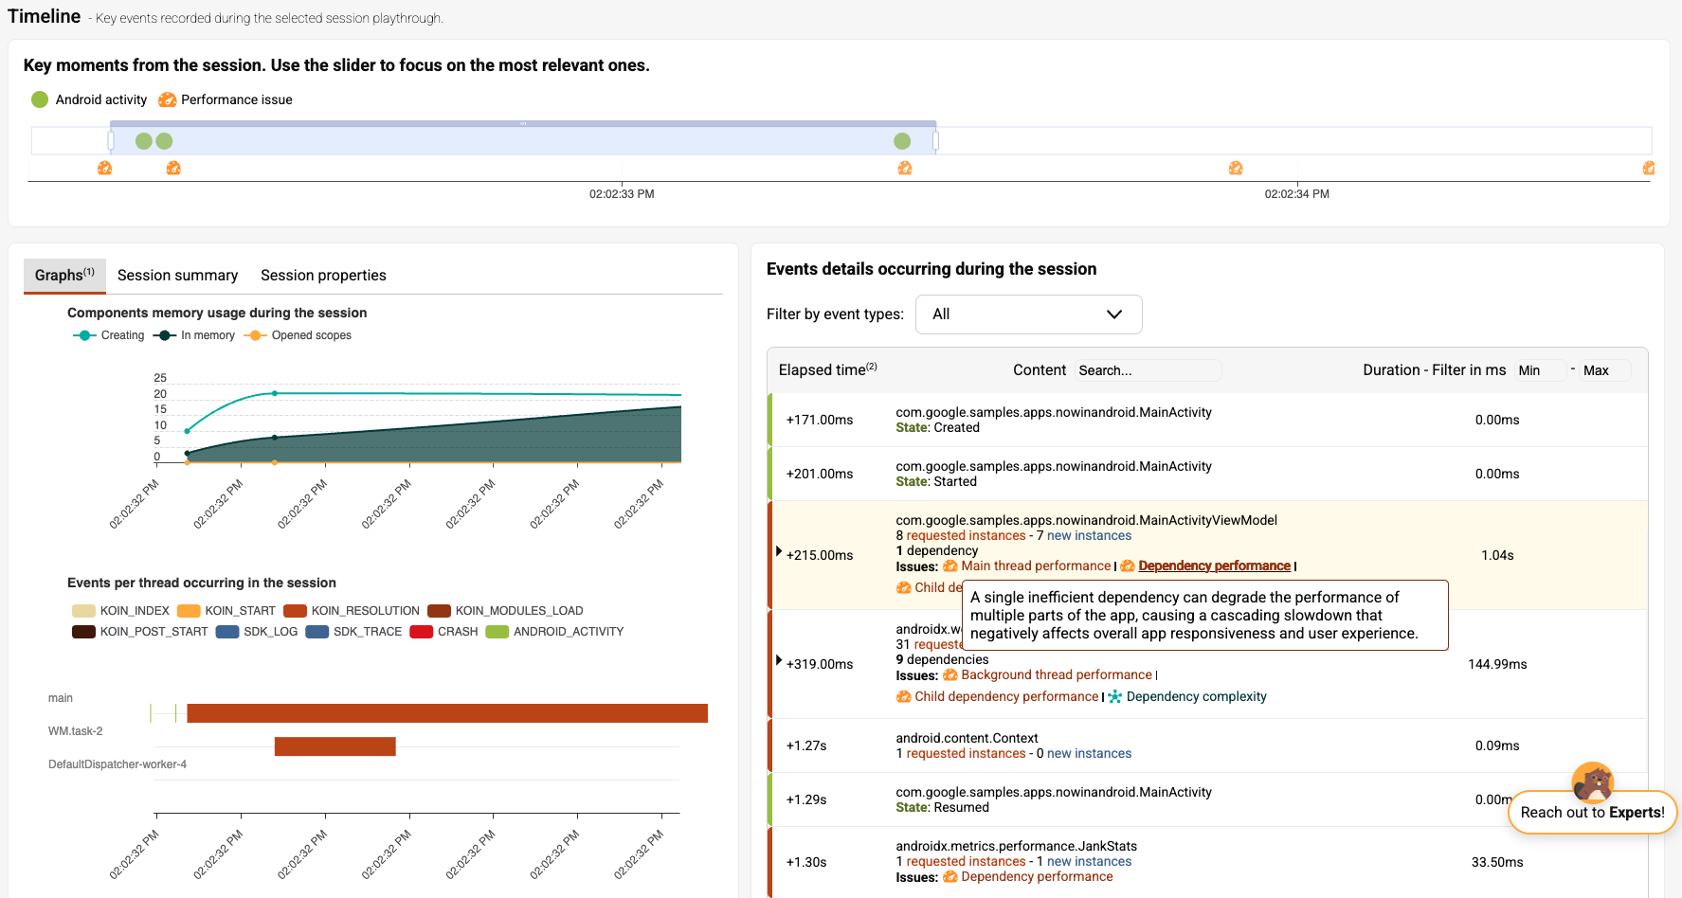
Task: Click the right handle of the timeline range slider
Action: 935,141
